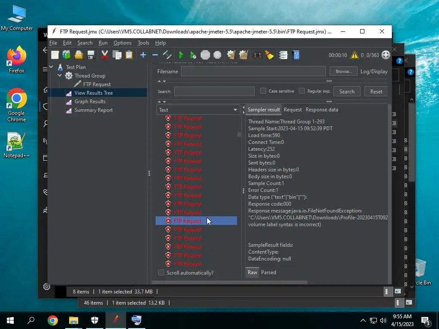Open File Explorer from taskbar
439x329 pixels.
[x=74, y=320]
